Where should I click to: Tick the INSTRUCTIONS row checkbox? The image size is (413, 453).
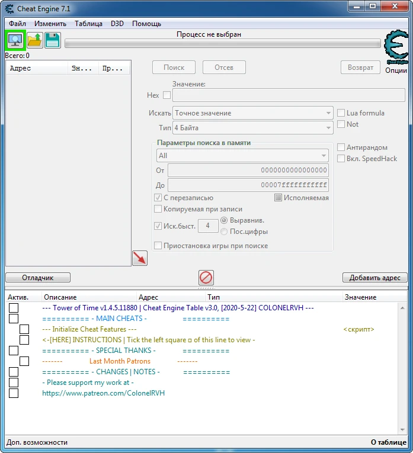pos(24,340)
